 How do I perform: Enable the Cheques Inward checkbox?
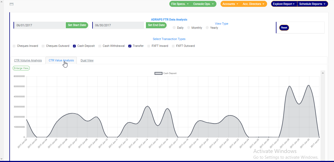tap(14, 46)
